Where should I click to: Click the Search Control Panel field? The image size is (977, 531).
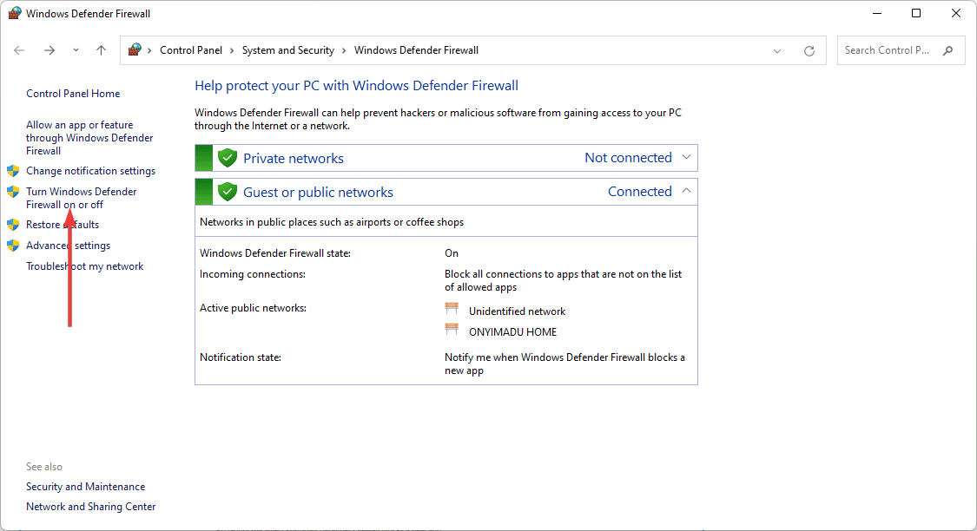(901, 50)
